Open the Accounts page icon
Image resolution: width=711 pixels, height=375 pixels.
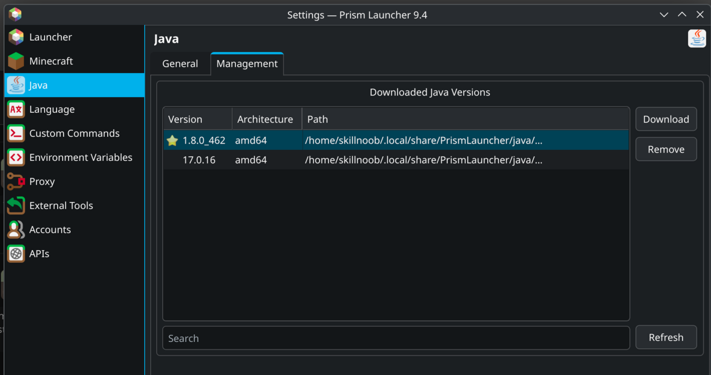tap(16, 230)
